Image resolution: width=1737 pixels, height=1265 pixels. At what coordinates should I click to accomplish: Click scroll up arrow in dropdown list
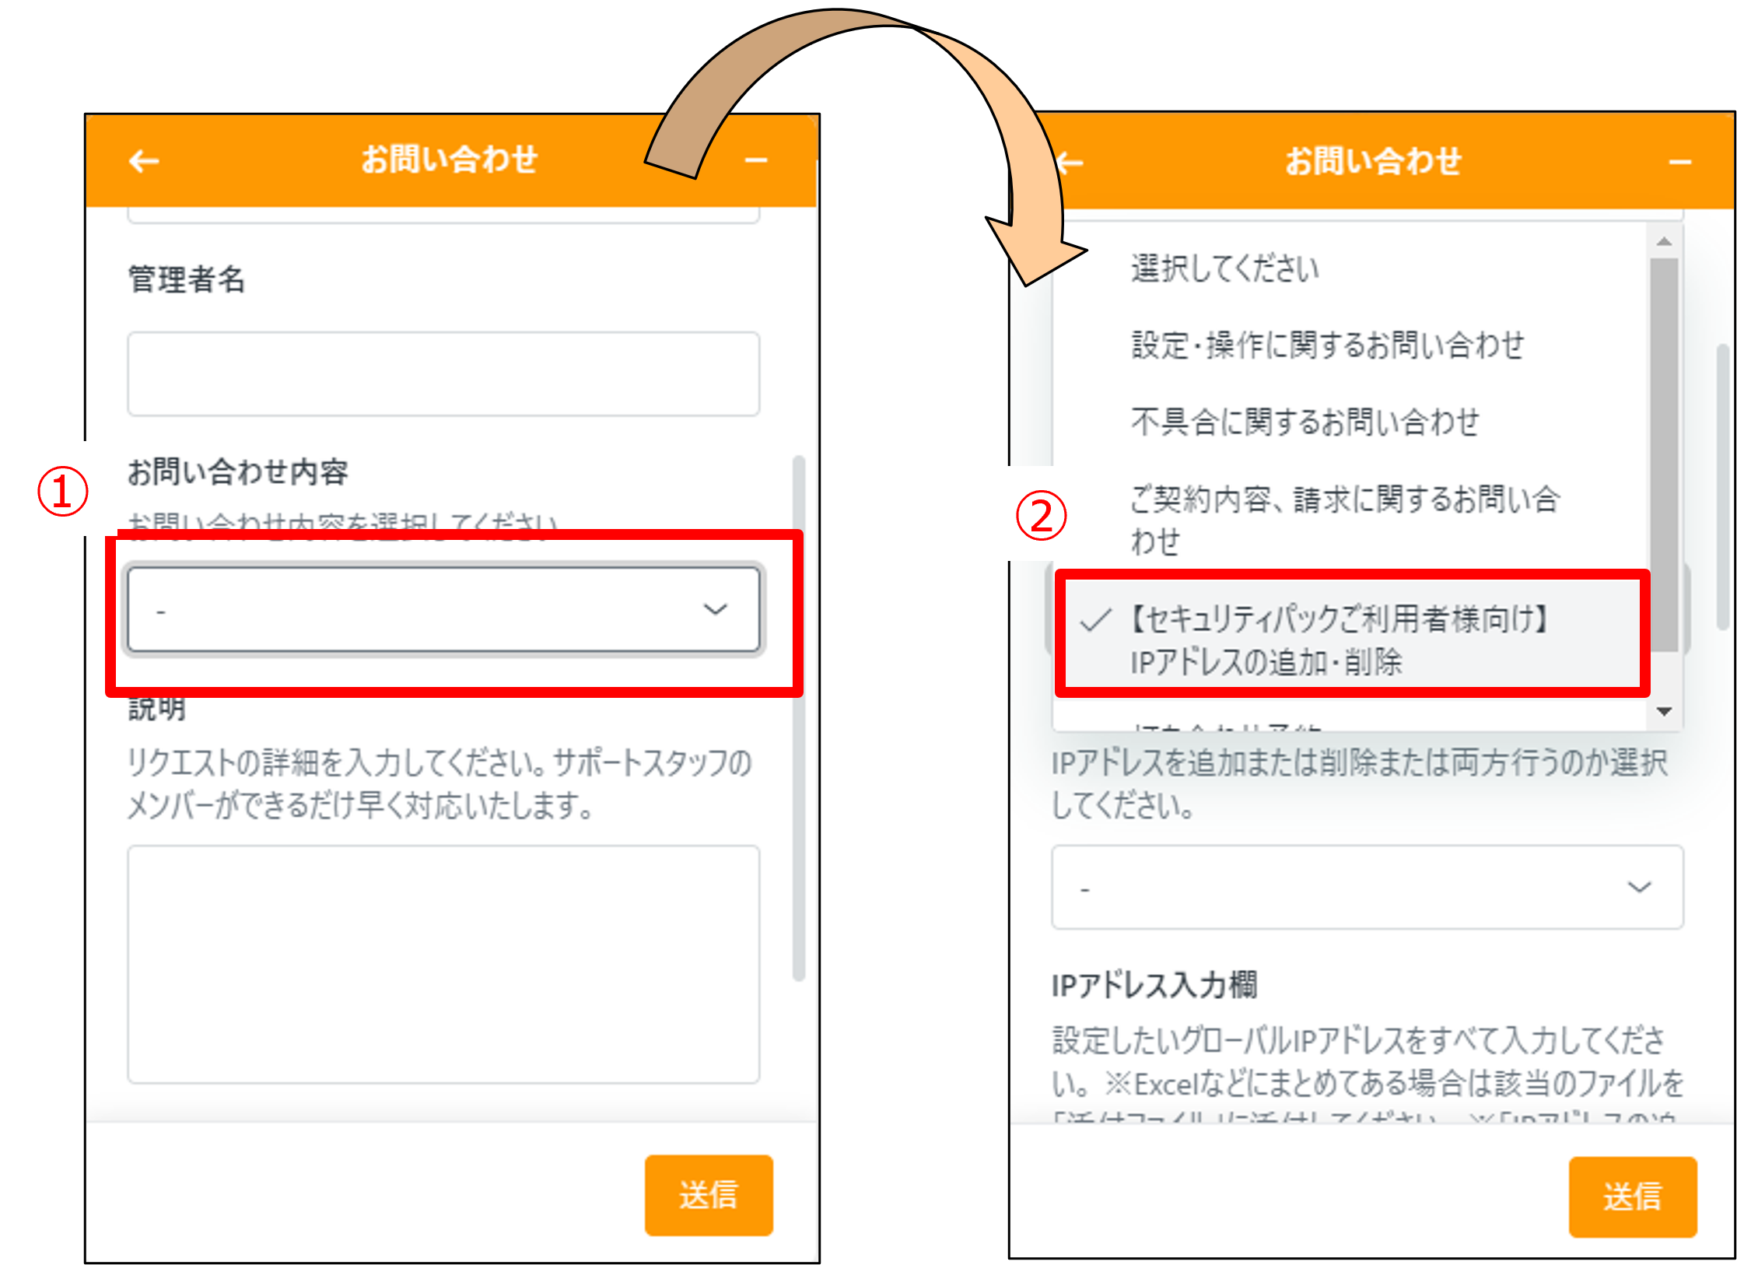1664,242
